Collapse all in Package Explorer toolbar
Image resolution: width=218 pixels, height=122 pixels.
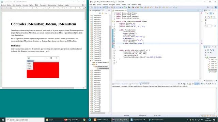(100, 14)
